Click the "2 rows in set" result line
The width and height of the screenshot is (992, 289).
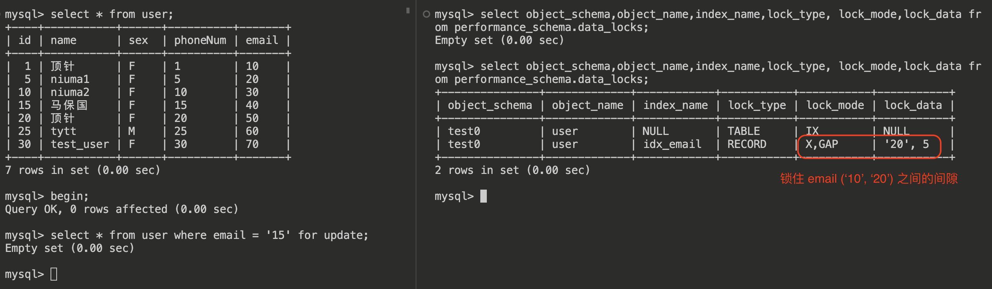click(x=512, y=170)
